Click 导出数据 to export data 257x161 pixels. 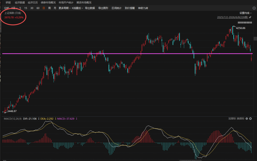[x=90, y=8]
